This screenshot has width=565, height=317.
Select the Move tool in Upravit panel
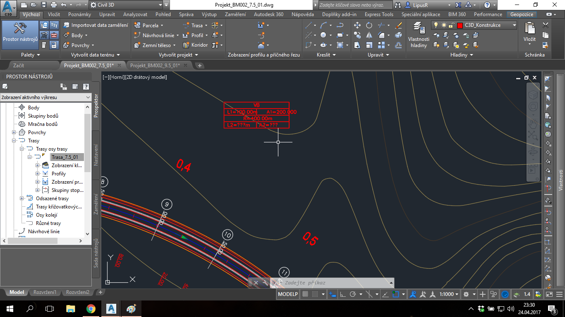point(357,25)
